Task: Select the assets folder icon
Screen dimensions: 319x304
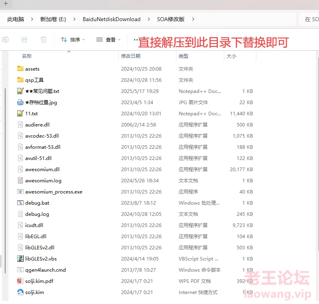Action: [x=20, y=69]
